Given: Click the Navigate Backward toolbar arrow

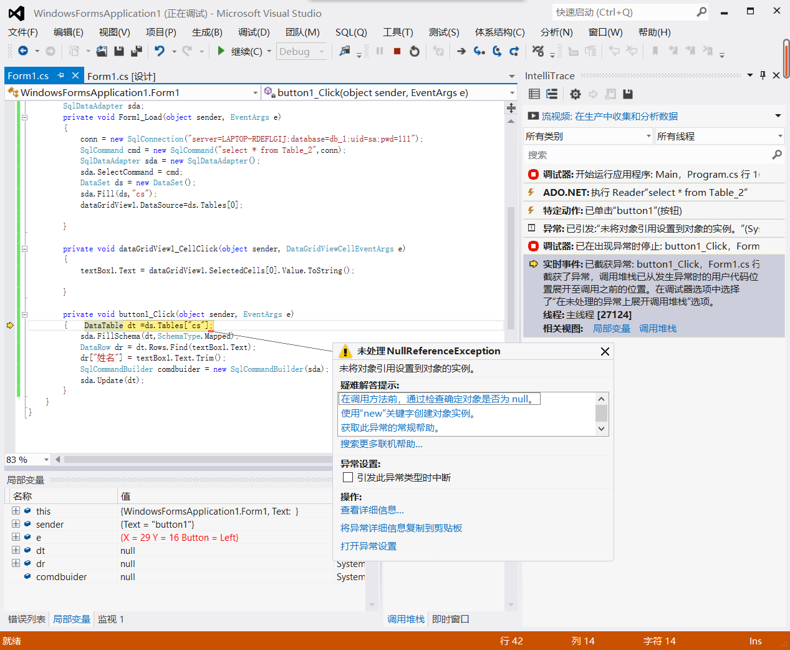Looking at the screenshot, I should point(23,51).
